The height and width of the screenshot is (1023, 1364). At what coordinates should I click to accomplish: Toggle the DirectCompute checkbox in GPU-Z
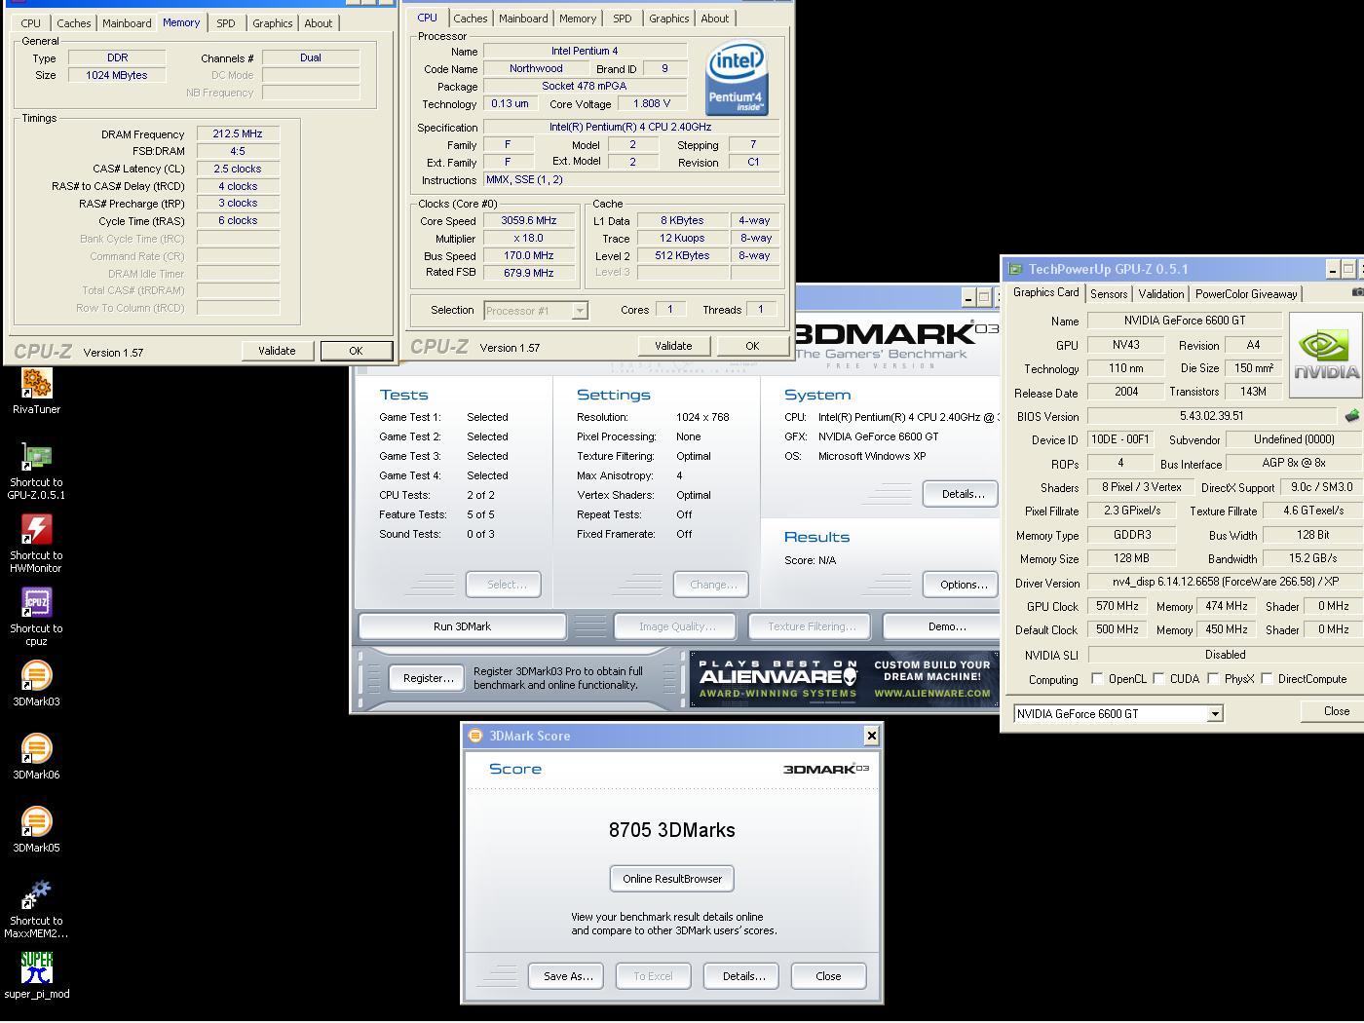(x=1268, y=678)
